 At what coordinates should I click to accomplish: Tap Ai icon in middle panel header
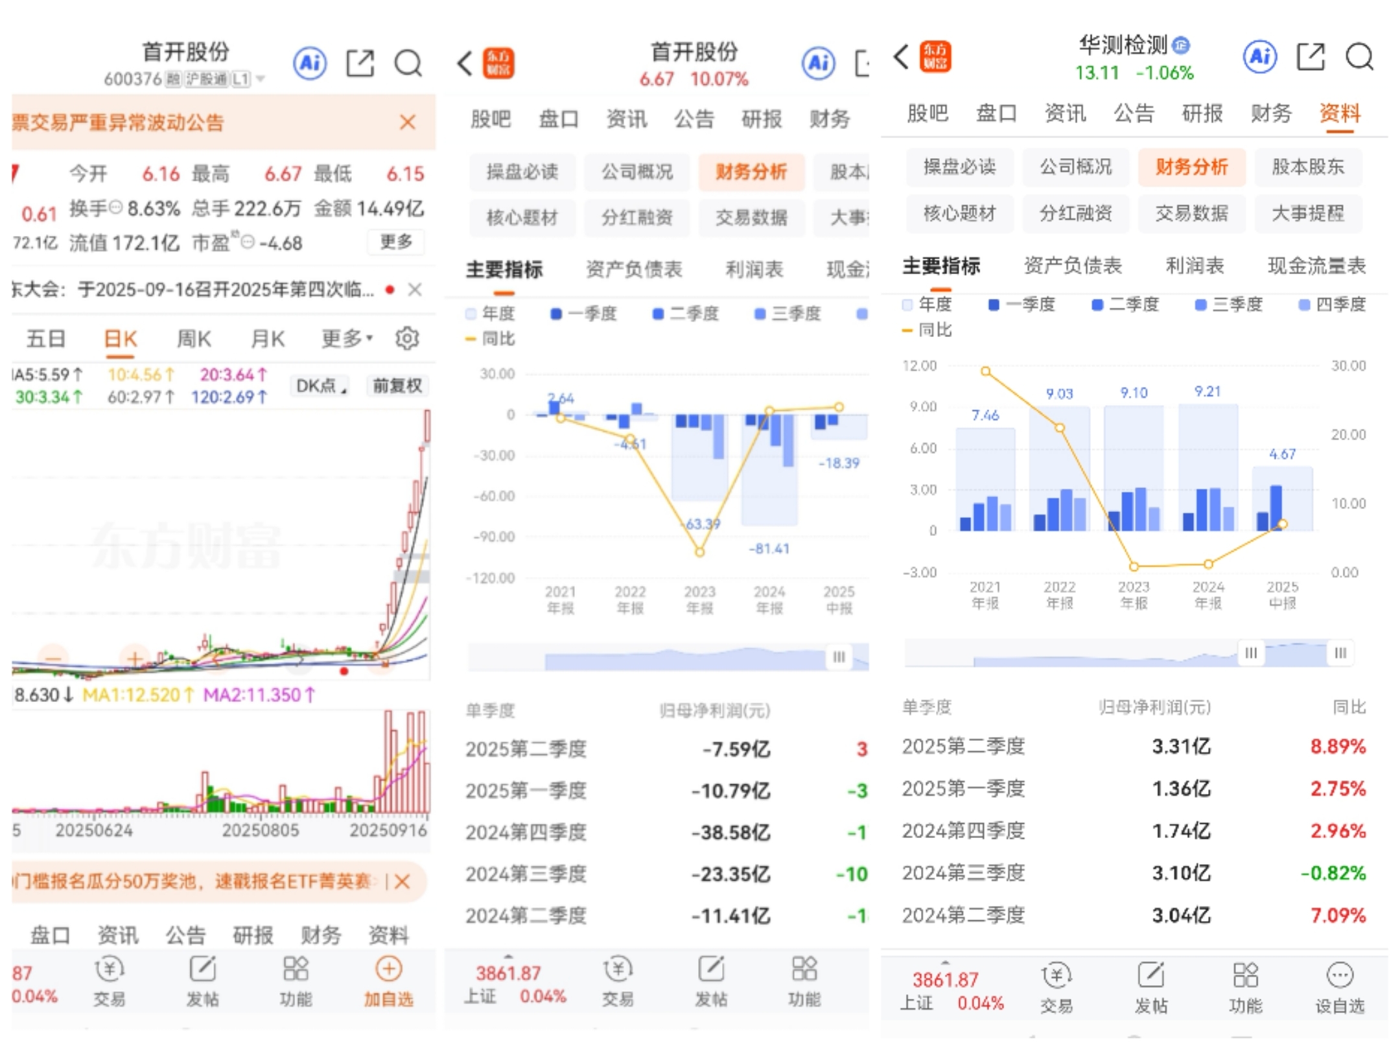pyautogui.click(x=819, y=64)
